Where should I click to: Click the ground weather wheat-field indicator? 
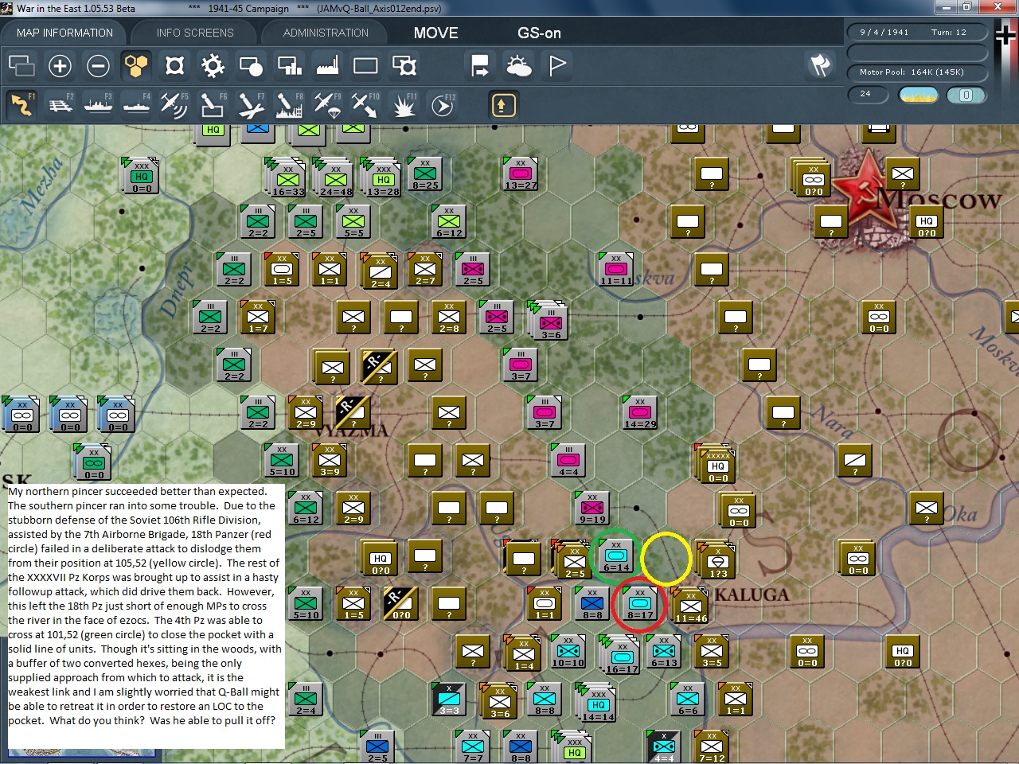point(918,95)
